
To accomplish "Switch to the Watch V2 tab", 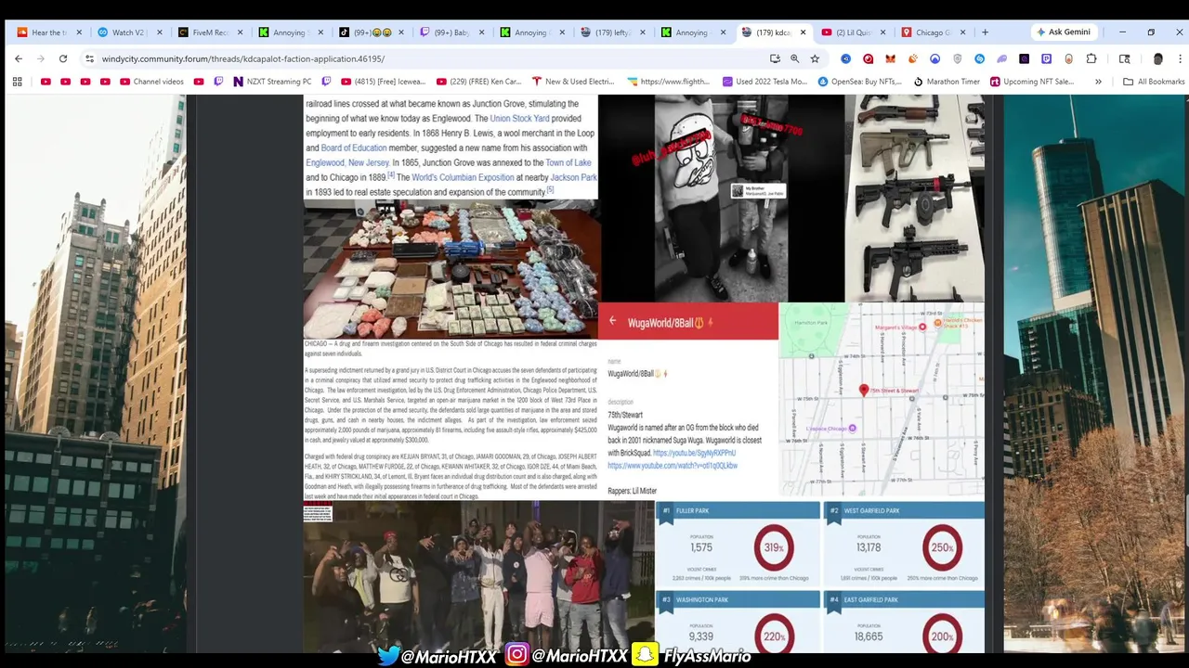I will pyautogui.click(x=127, y=32).
